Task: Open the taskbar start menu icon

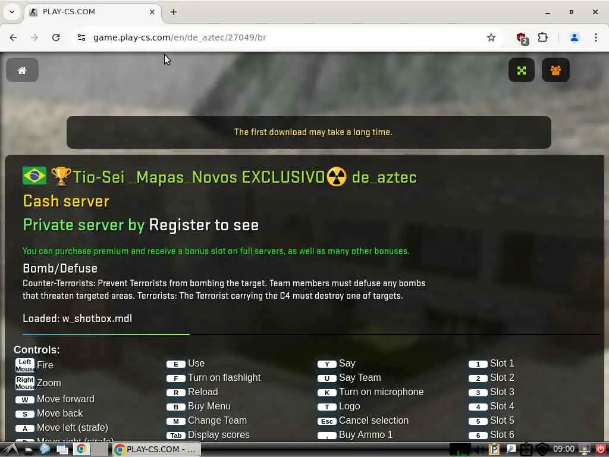Action: [x=11, y=450]
